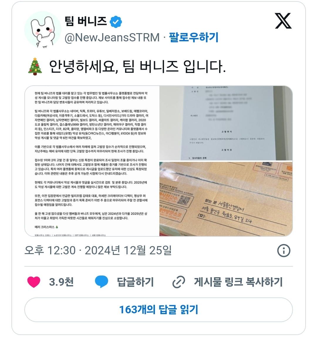The width and height of the screenshot is (317, 352).
Task: Like the post with the heart icon
Action: (x=34, y=282)
